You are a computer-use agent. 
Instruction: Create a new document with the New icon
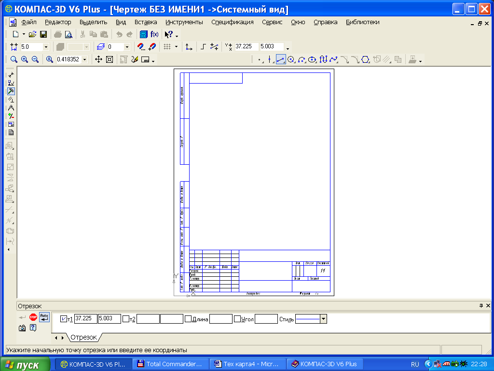point(15,34)
